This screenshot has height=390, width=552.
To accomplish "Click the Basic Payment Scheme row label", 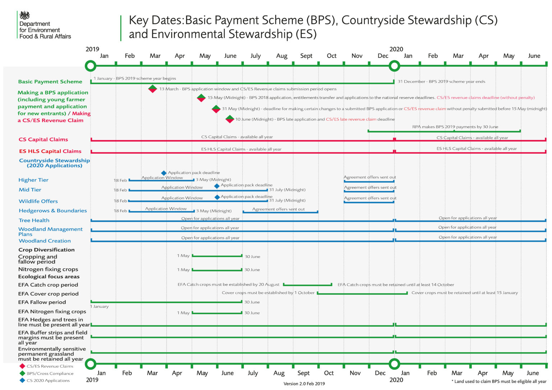I will pyautogui.click(x=50, y=82).
